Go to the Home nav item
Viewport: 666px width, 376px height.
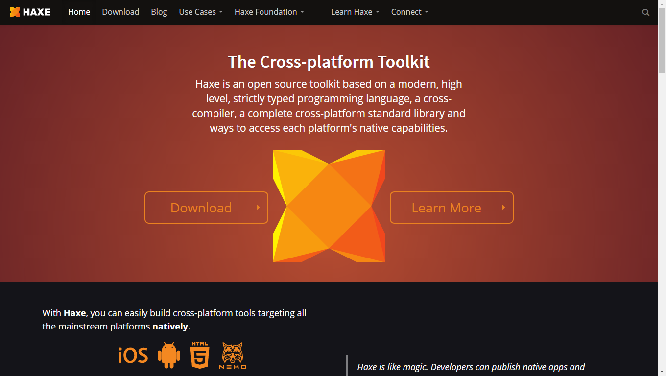[79, 12]
